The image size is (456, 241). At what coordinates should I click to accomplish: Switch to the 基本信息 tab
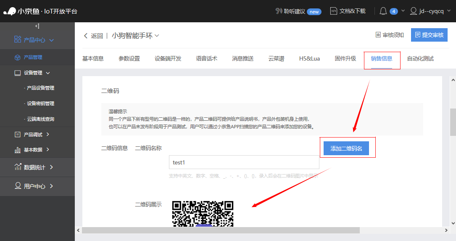pos(93,58)
